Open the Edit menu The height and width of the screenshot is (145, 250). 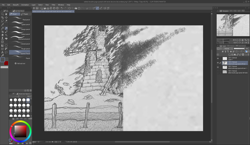point(9,5)
